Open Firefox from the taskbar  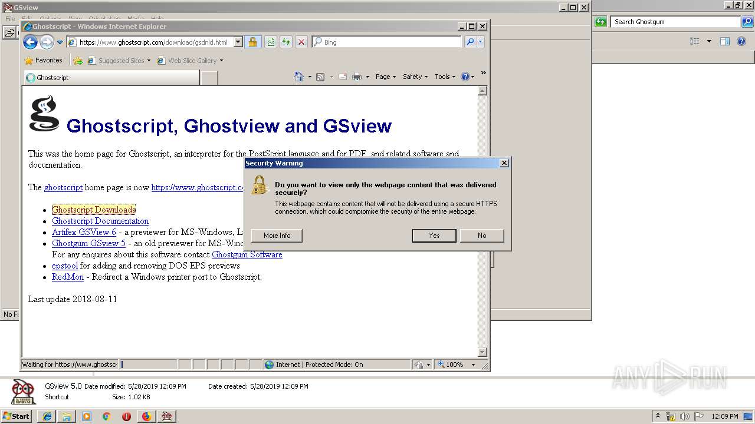146,416
